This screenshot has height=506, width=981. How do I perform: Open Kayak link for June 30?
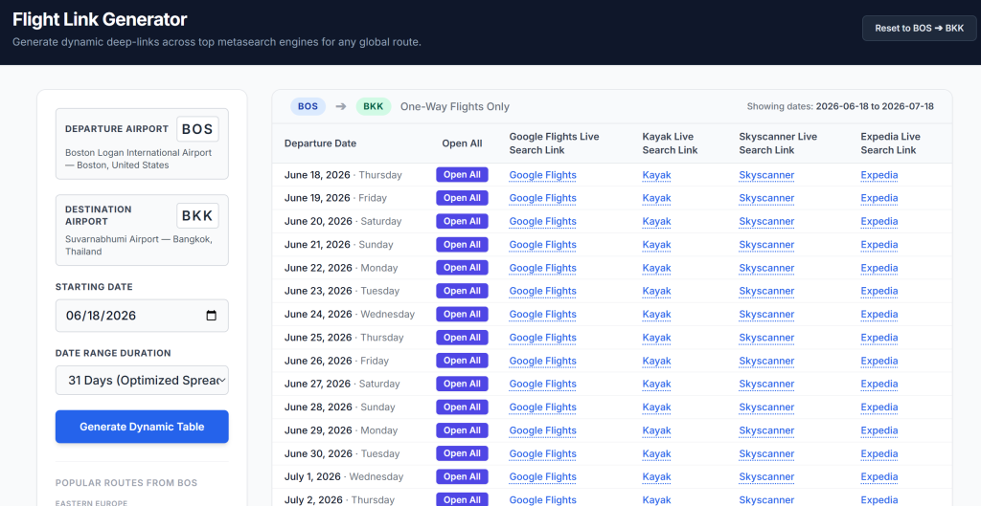(656, 453)
